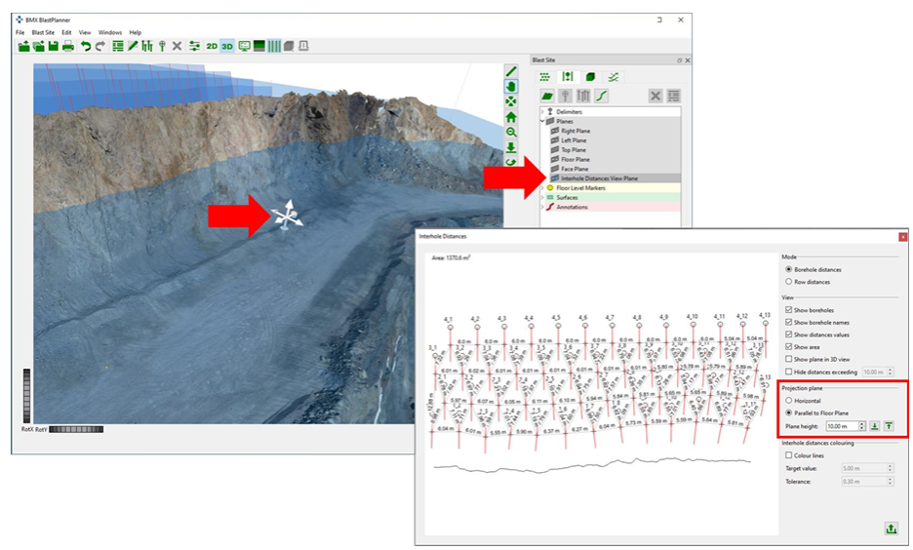Click the home view icon
Viewport: 913px width, 550px height.
(x=511, y=117)
